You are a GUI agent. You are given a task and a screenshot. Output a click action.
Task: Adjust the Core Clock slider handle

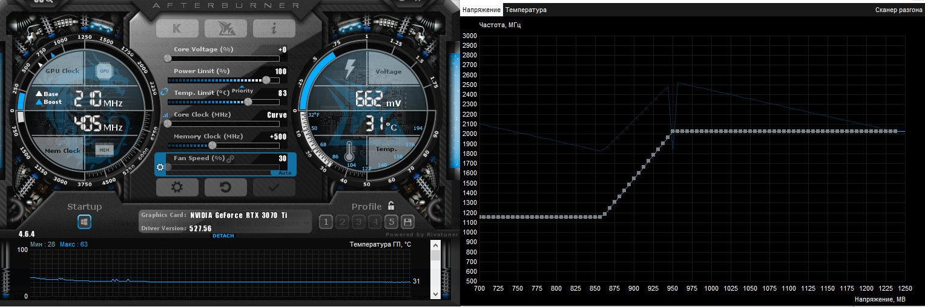pyautogui.click(x=168, y=123)
